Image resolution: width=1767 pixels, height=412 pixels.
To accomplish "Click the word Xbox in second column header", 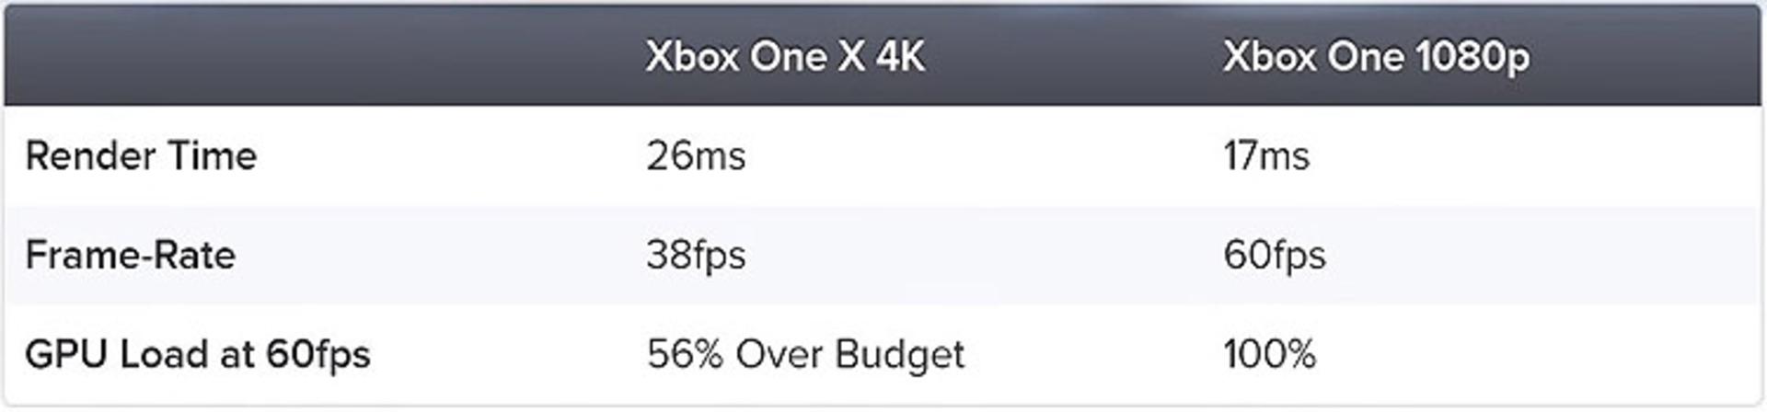I will click(693, 57).
